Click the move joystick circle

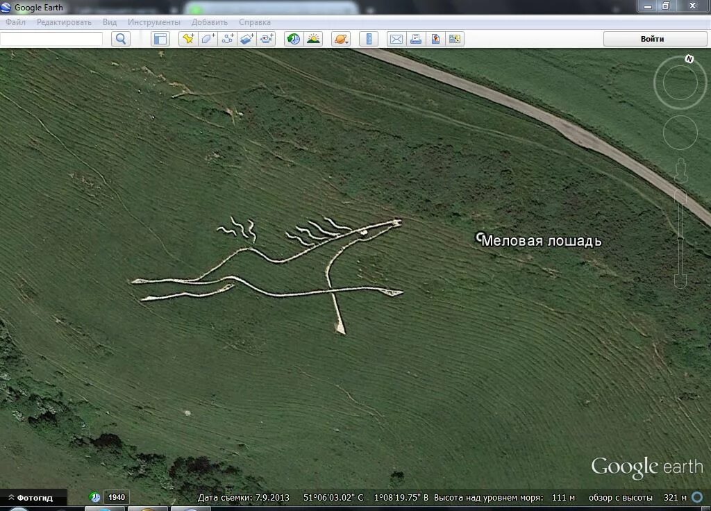[680, 133]
